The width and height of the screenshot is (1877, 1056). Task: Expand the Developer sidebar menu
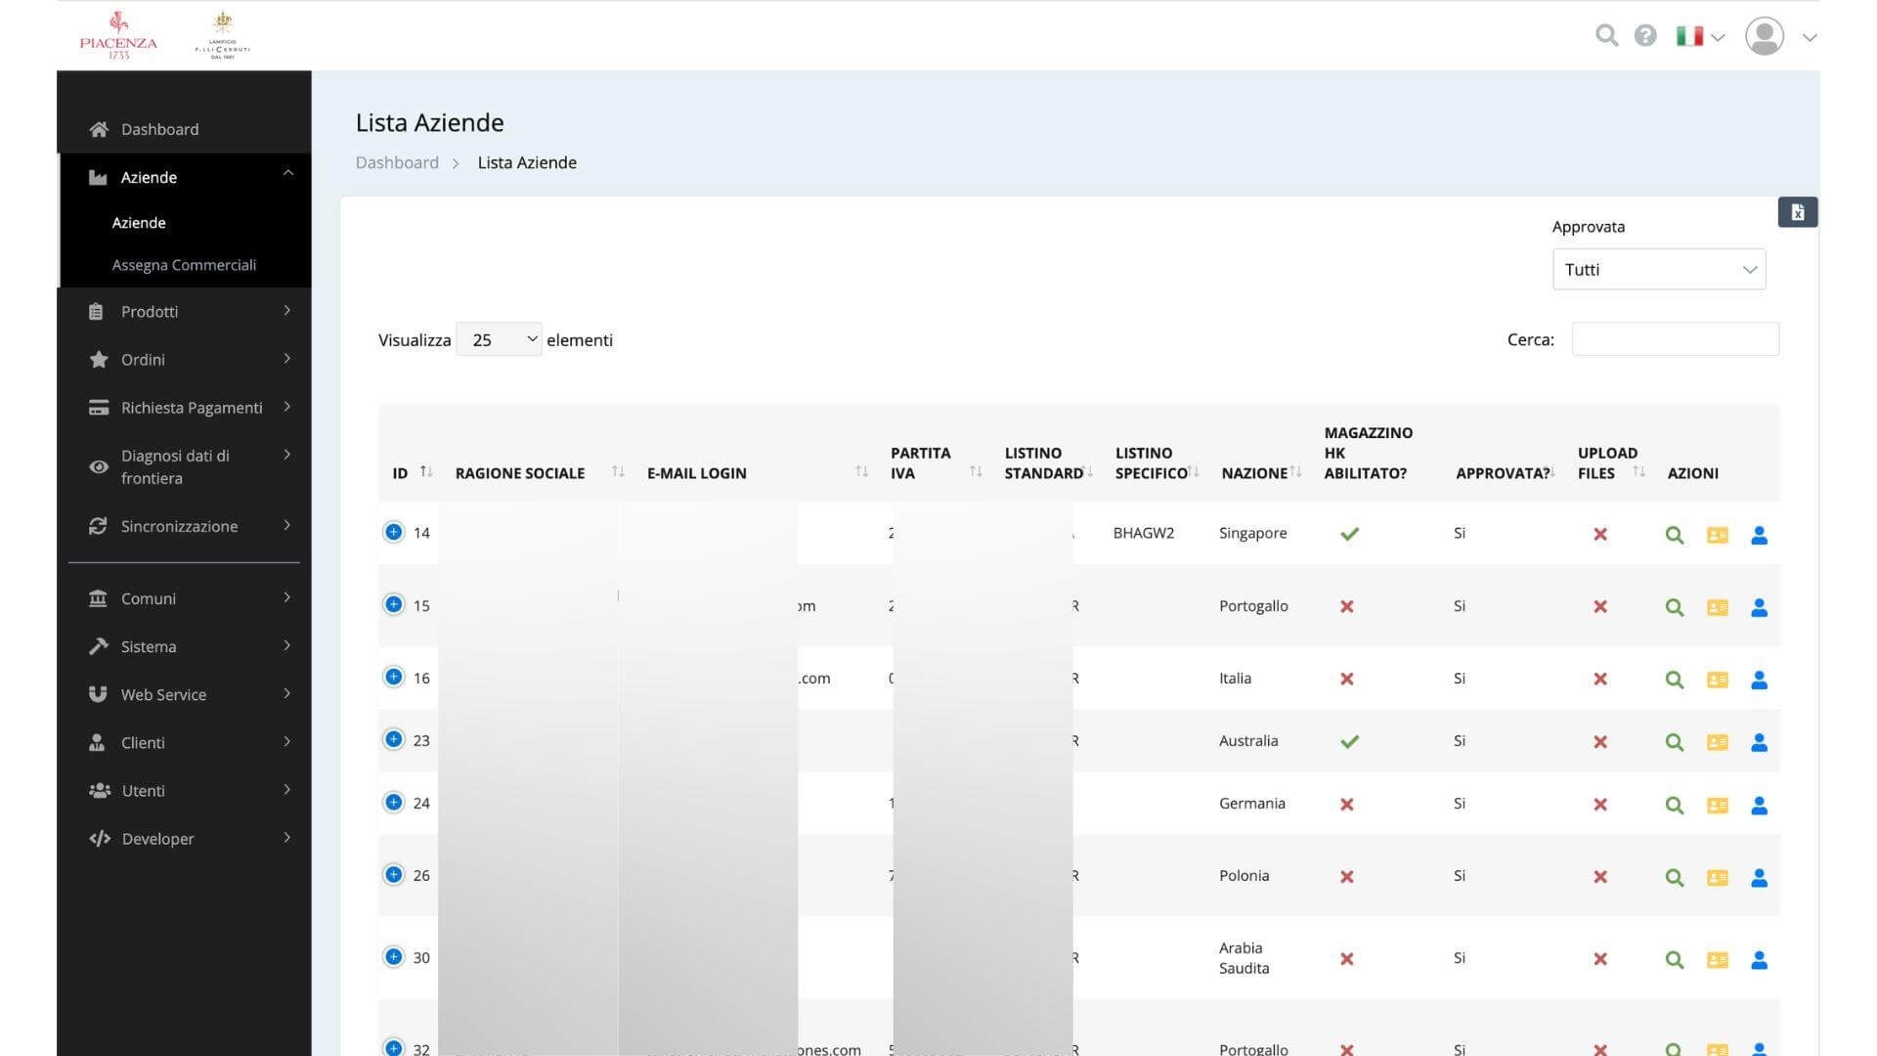tap(184, 838)
